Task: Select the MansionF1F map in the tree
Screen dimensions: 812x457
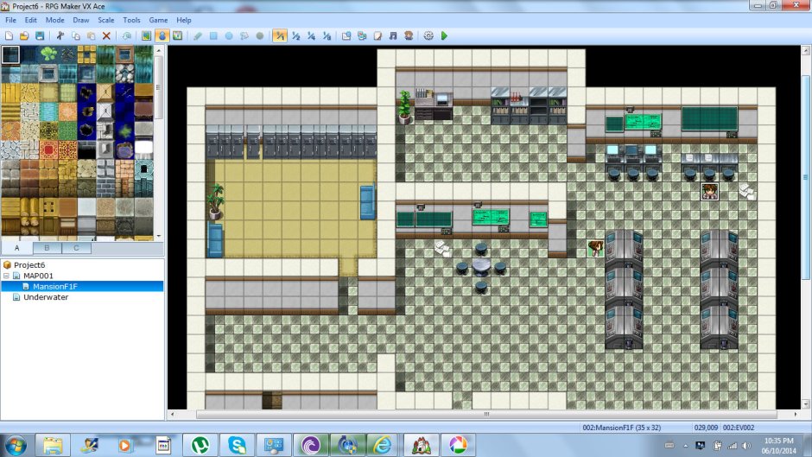Action: tap(55, 286)
